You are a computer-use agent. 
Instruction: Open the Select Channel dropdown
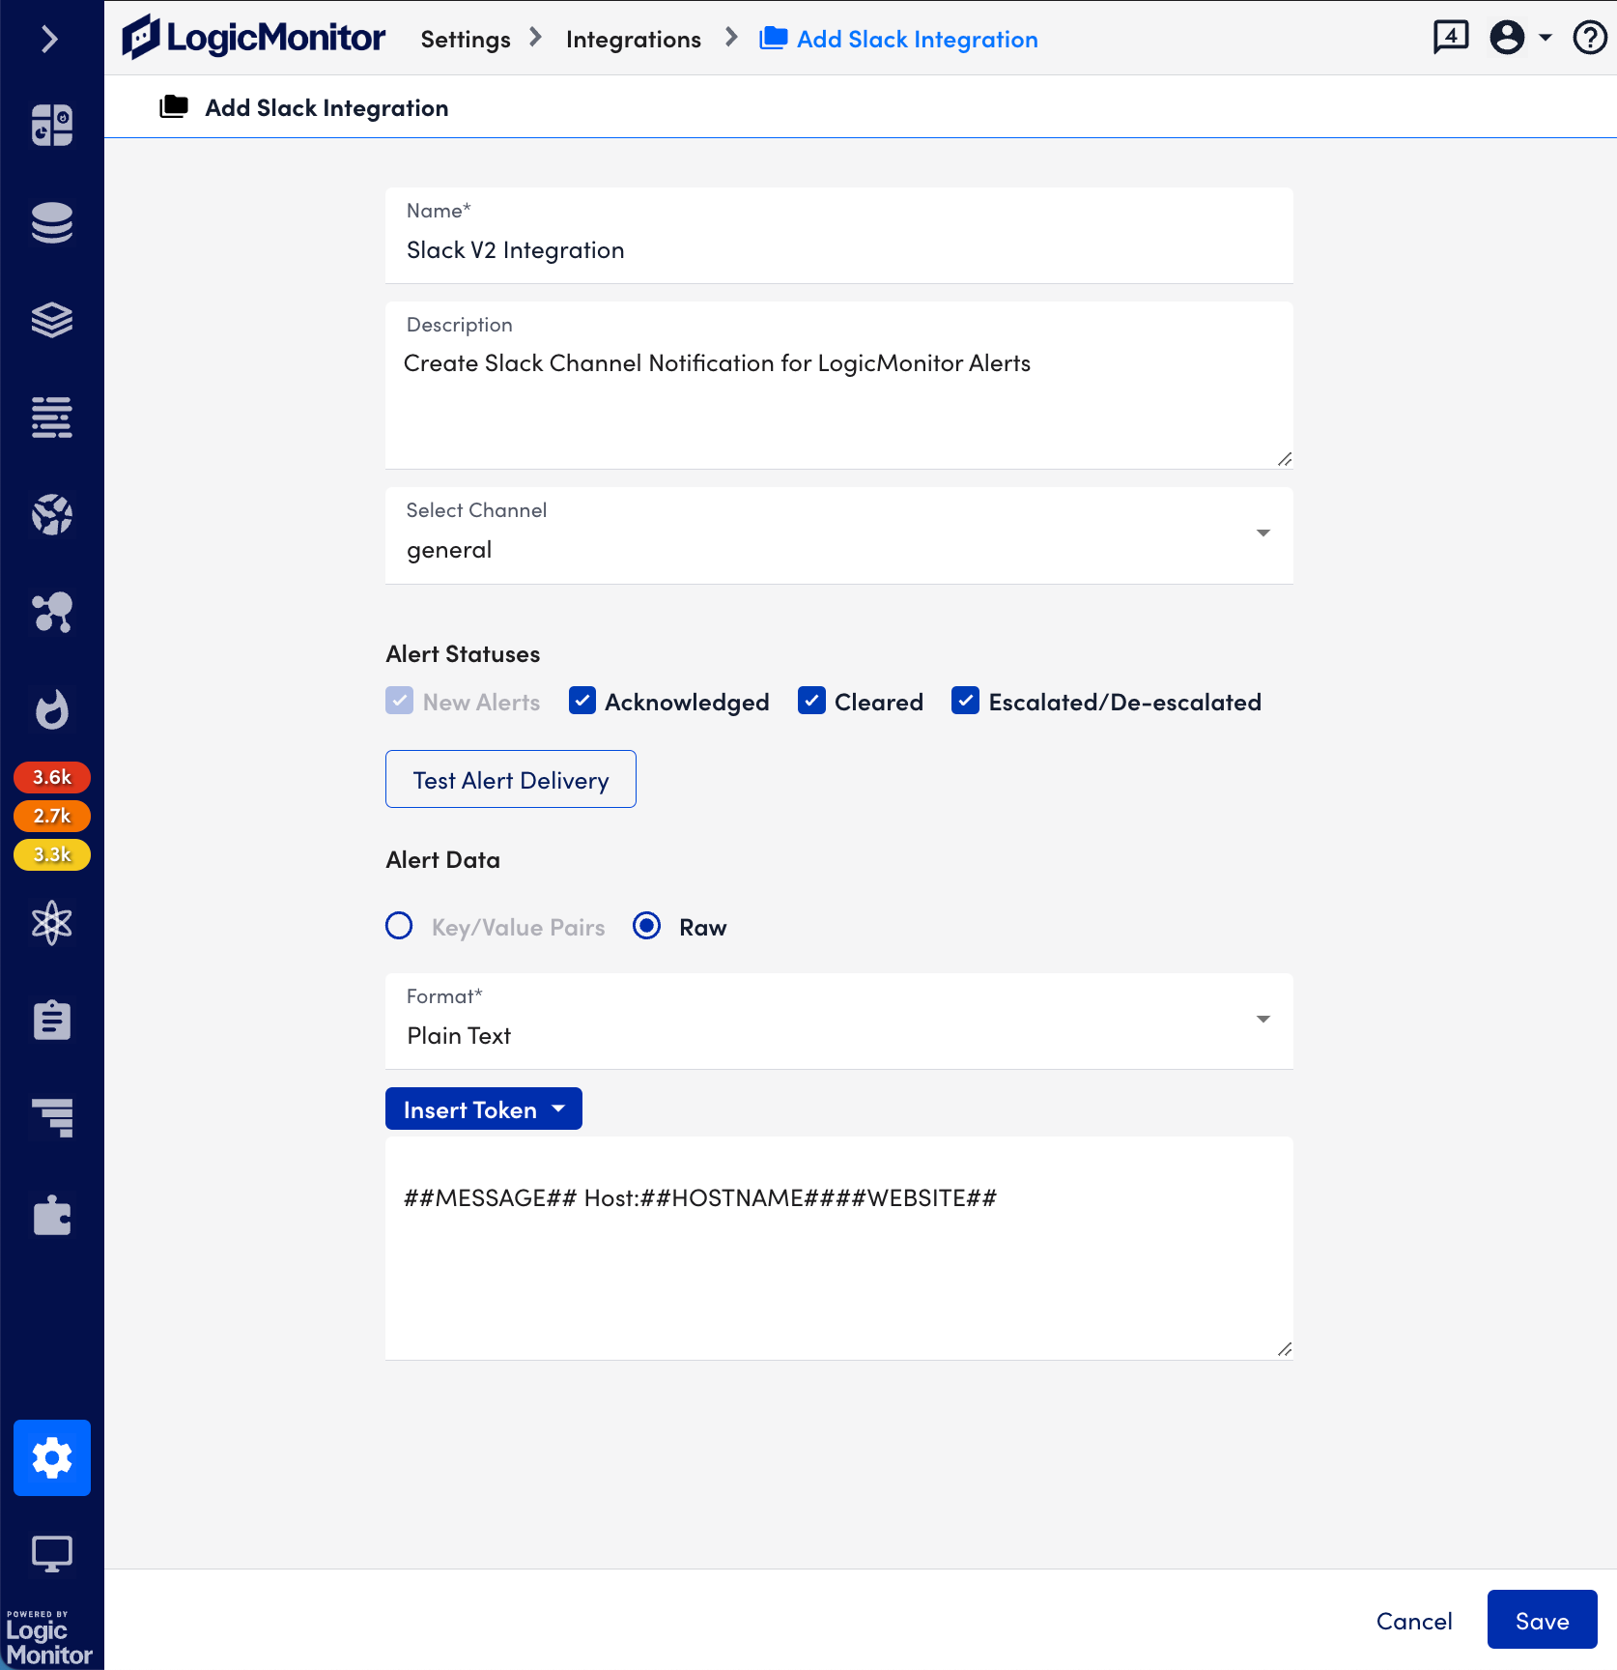[x=837, y=535]
